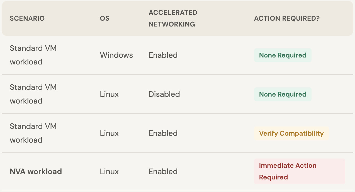This screenshot has width=355, height=192.
Task: Click the Disabled accelerated networking cell
Action: click(x=164, y=94)
